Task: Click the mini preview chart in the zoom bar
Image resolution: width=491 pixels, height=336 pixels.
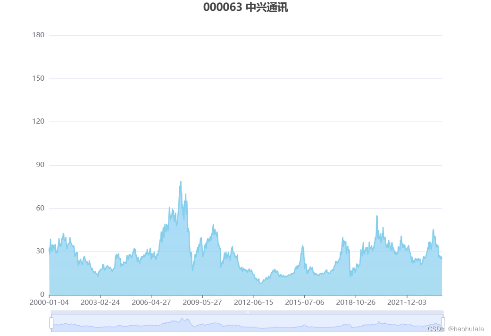Action: point(247,323)
